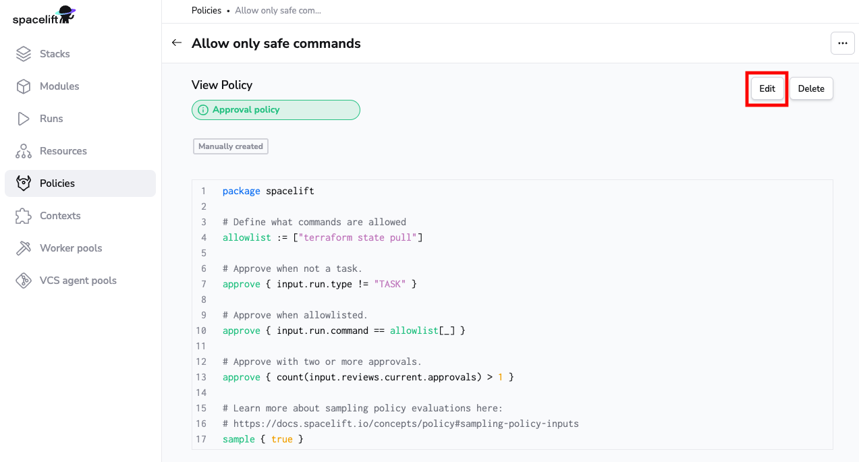Click the Resources hierarchy icon

24,151
